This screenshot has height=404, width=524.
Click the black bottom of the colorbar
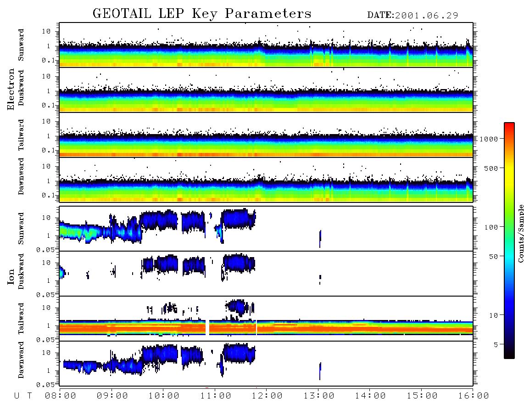pos(509,354)
